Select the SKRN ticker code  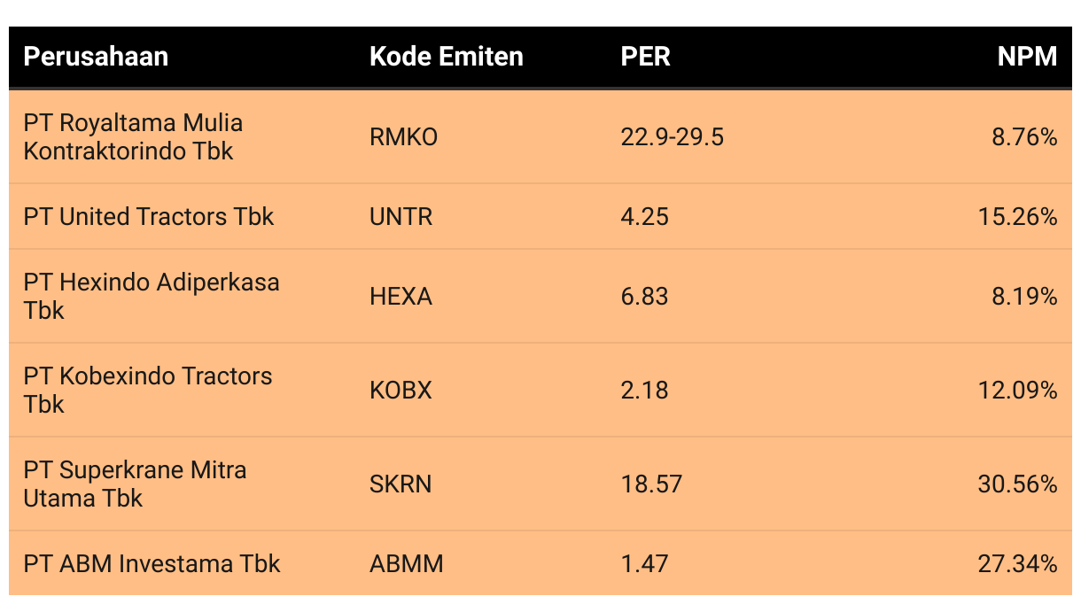pyautogui.click(x=401, y=484)
